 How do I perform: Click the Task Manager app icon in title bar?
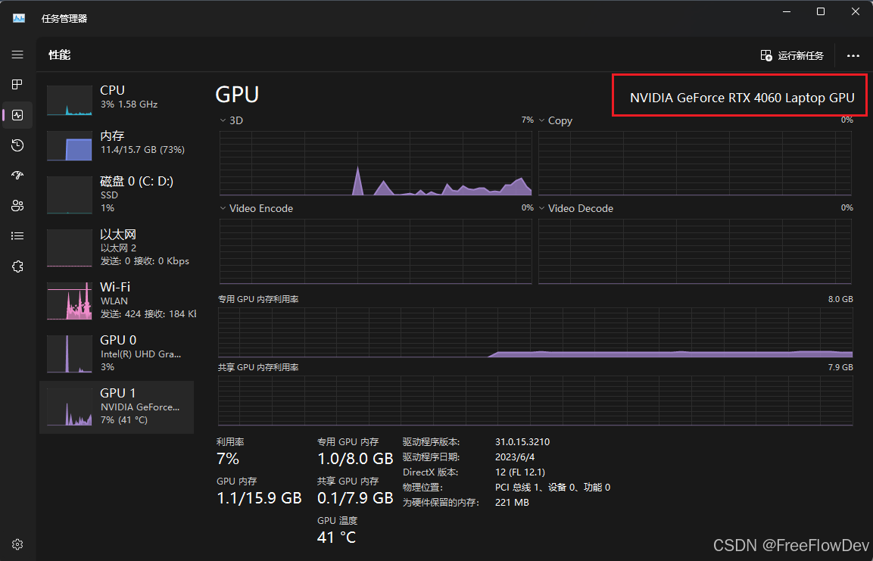click(19, 18)
